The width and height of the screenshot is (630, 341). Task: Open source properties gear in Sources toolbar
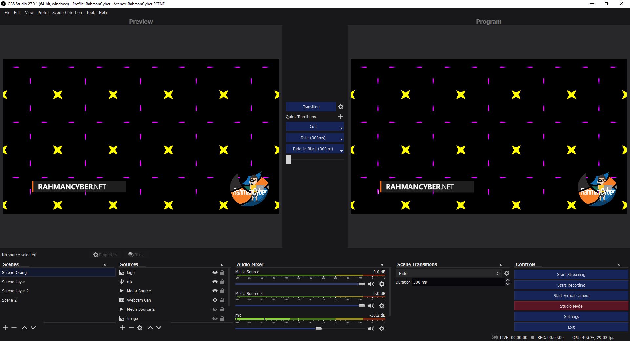[x=140, y=328]
